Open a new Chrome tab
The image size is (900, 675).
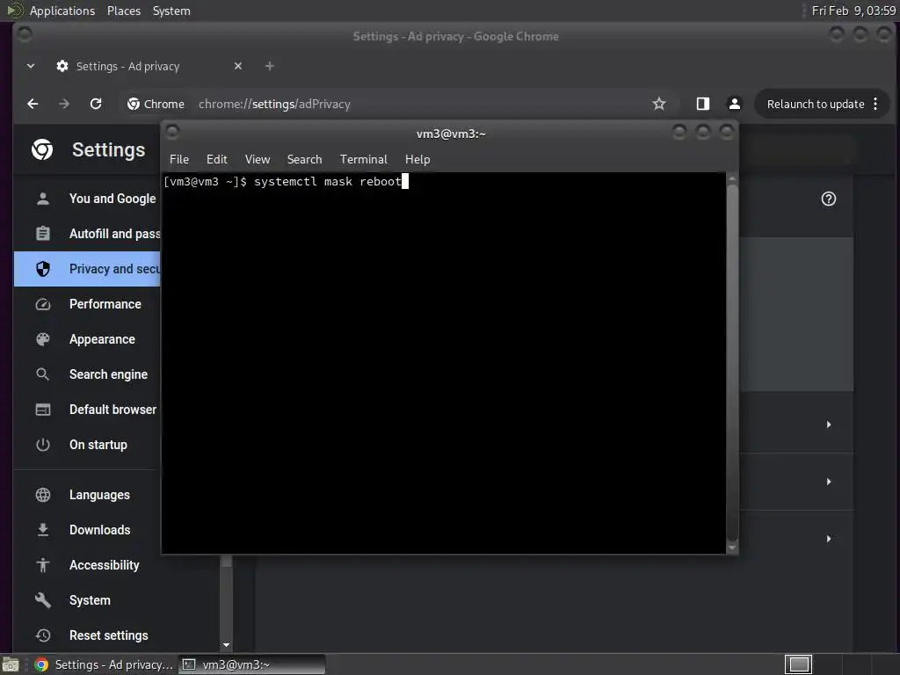[x=269, y=66]
